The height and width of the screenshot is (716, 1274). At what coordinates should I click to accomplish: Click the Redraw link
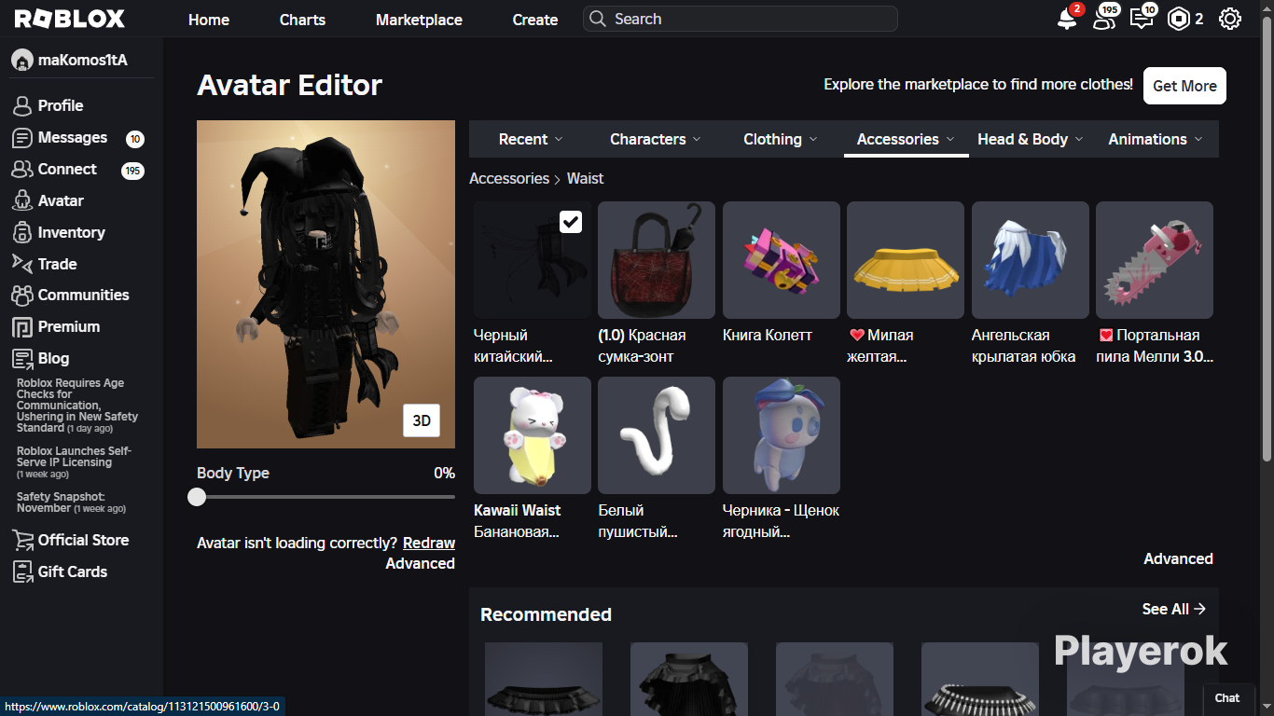(x=429, y=543)
